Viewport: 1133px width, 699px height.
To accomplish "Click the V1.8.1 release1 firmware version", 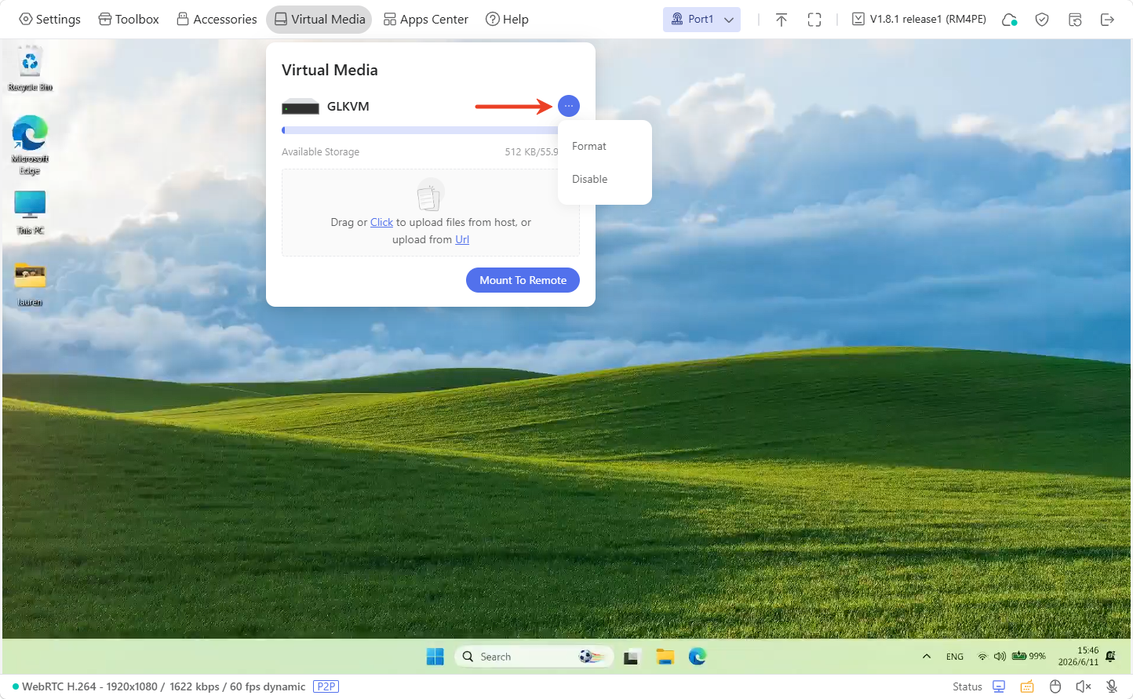I will click(x=919, y=19).
